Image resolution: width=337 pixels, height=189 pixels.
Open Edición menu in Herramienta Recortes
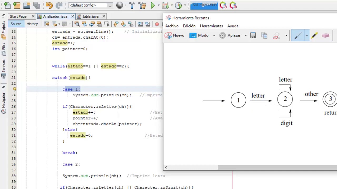189,26
